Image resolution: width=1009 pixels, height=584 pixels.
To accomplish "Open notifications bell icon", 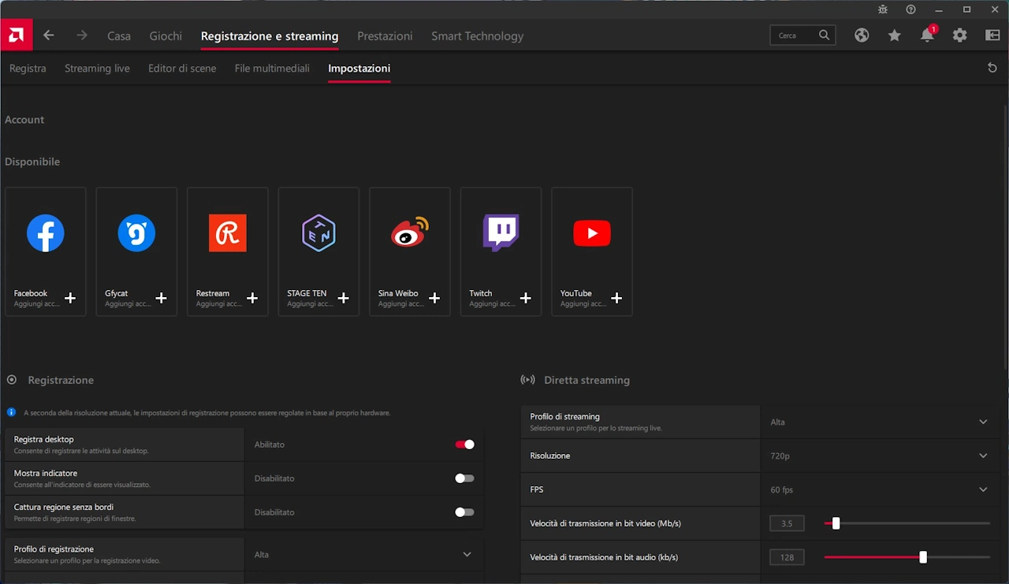I will 928,35.
